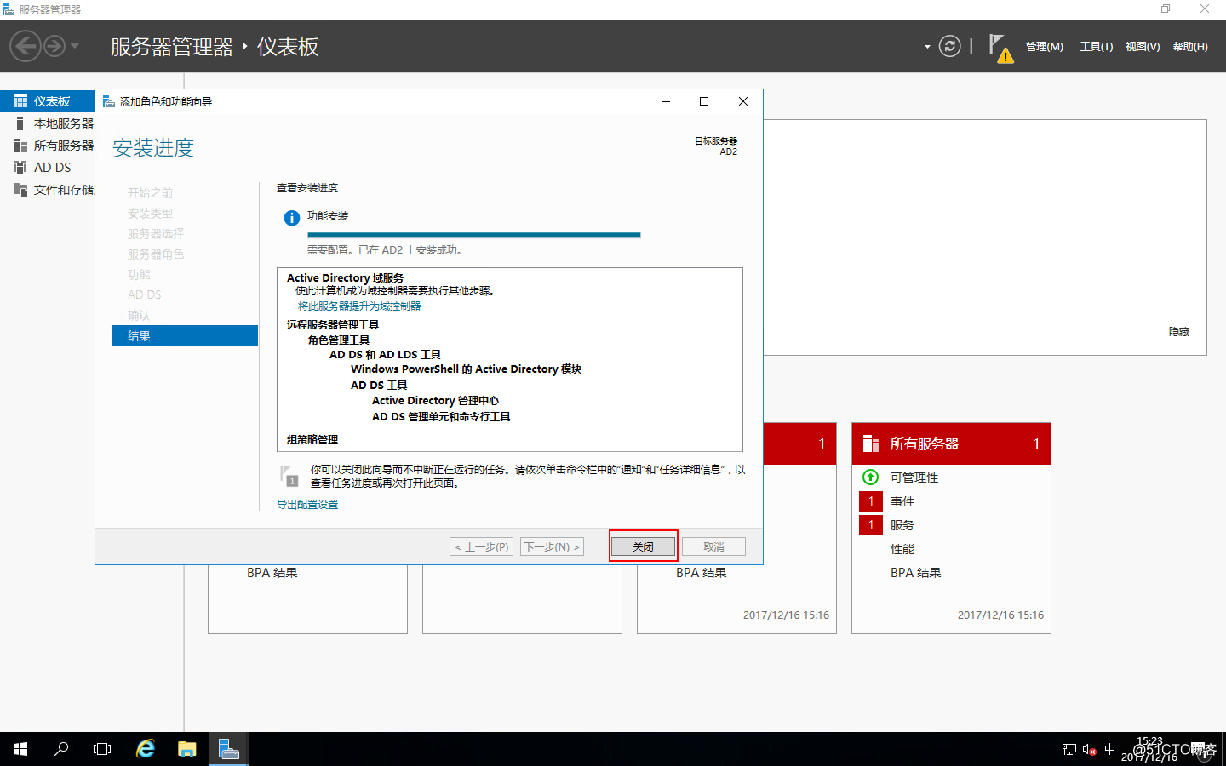Click the 上一步(P) button

click(482, 546)
